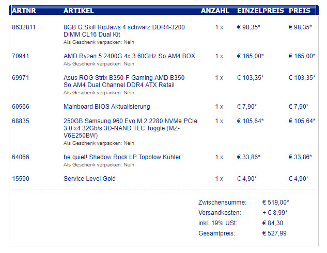327x253 pixels.
Task: Click the ARTNR column header
Action: pos(24,11)
